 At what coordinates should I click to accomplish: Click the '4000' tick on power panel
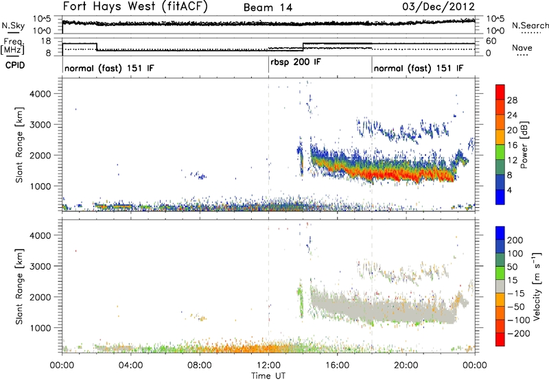tap(40, 94)
